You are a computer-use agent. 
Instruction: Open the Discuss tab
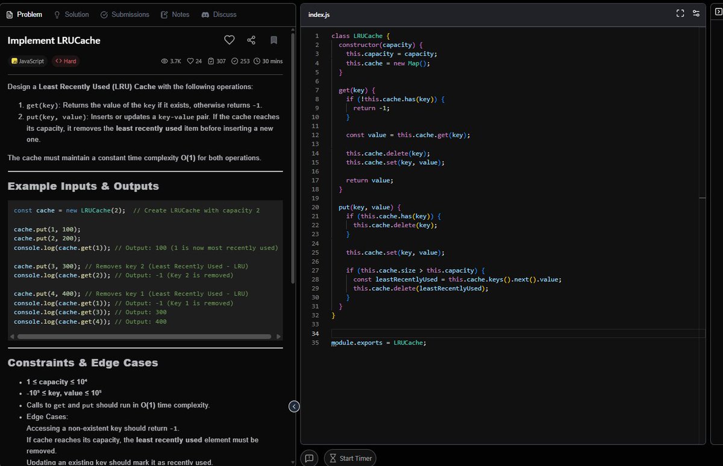(x=219, y=14)
